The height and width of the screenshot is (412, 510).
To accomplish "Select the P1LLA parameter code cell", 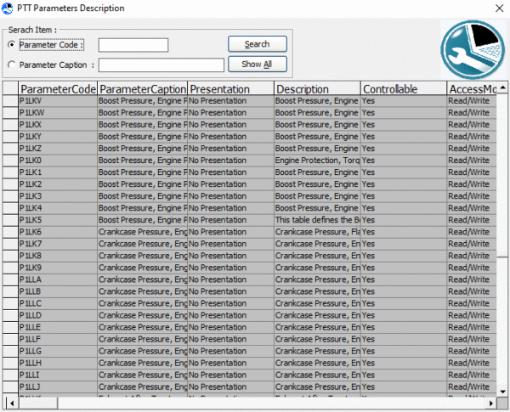I will (x=58, y=279).
